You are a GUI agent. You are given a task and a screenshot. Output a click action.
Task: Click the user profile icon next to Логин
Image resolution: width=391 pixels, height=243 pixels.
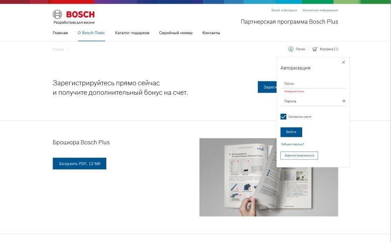click(x=291, y=49)
